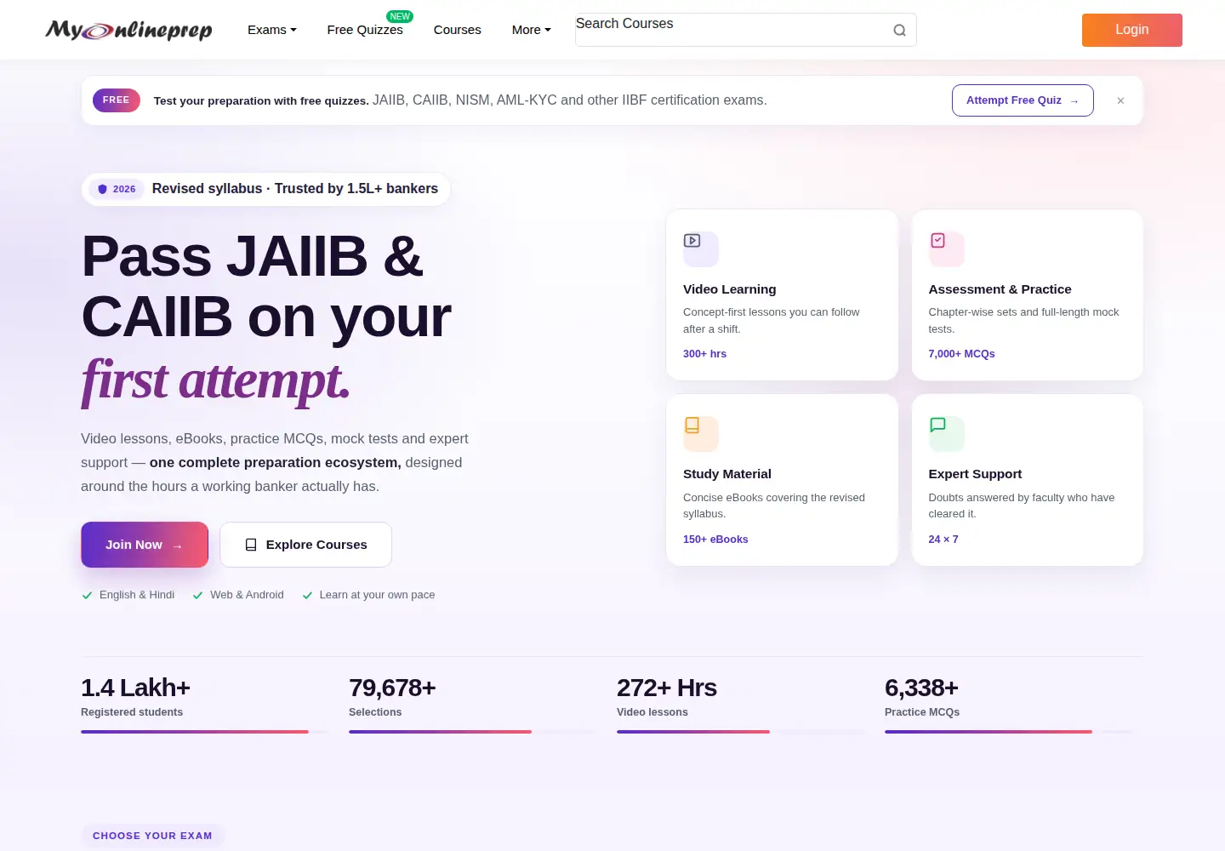Click the Assessment & Practice checklist icon
This screenshot has width=1225, height=851.
point(937,241)
